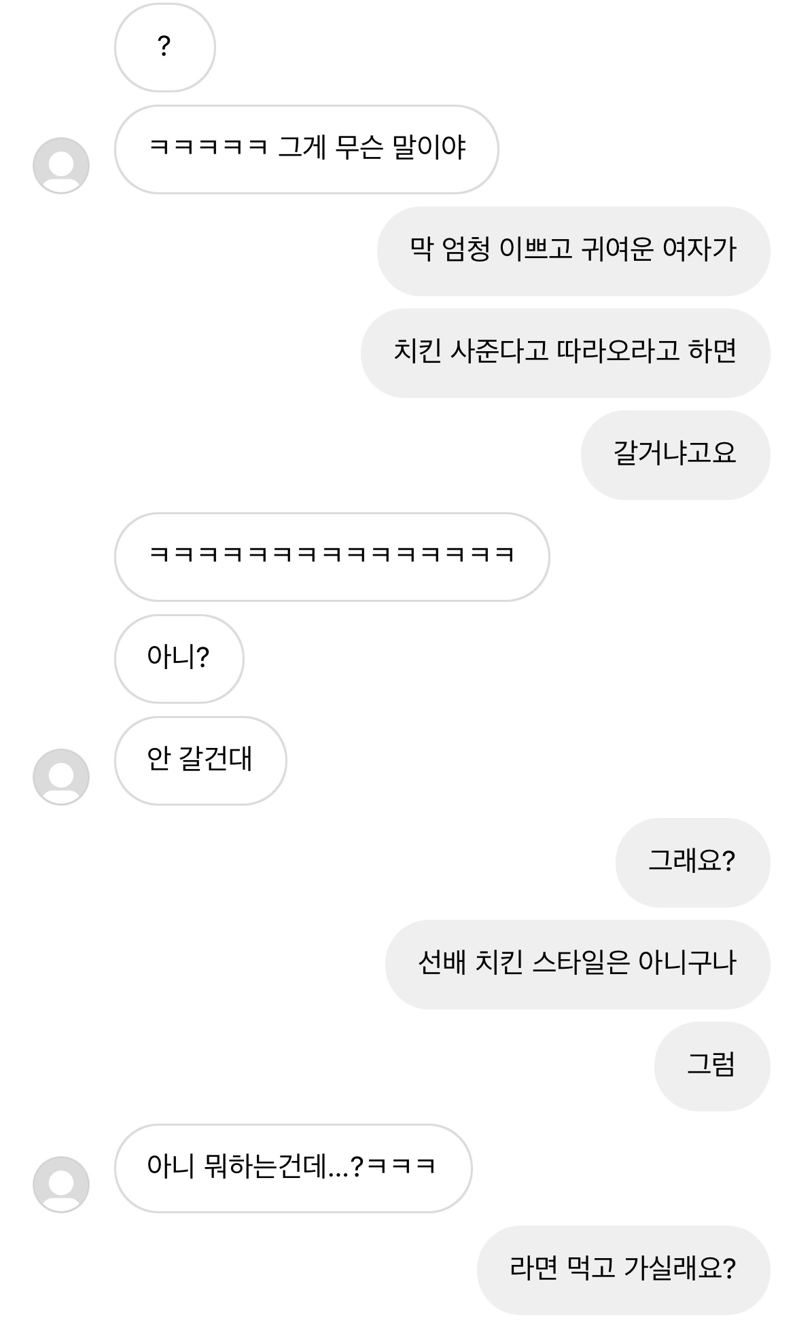Image resolution: width=795 pixels, height=1324 pixels.
Task: Tap the '그래요?' sent bubble
Action: click(x=692, y=863)
